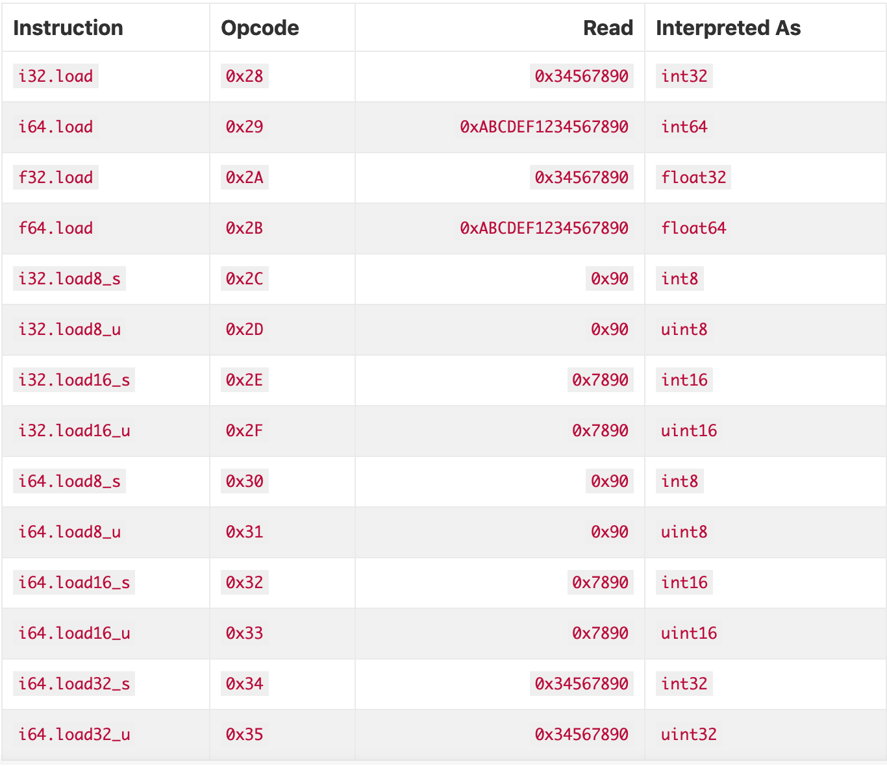Select opcode 0x2B for f64.load
Viewport: 887px width, 766px height.
(x=245, y=228)
